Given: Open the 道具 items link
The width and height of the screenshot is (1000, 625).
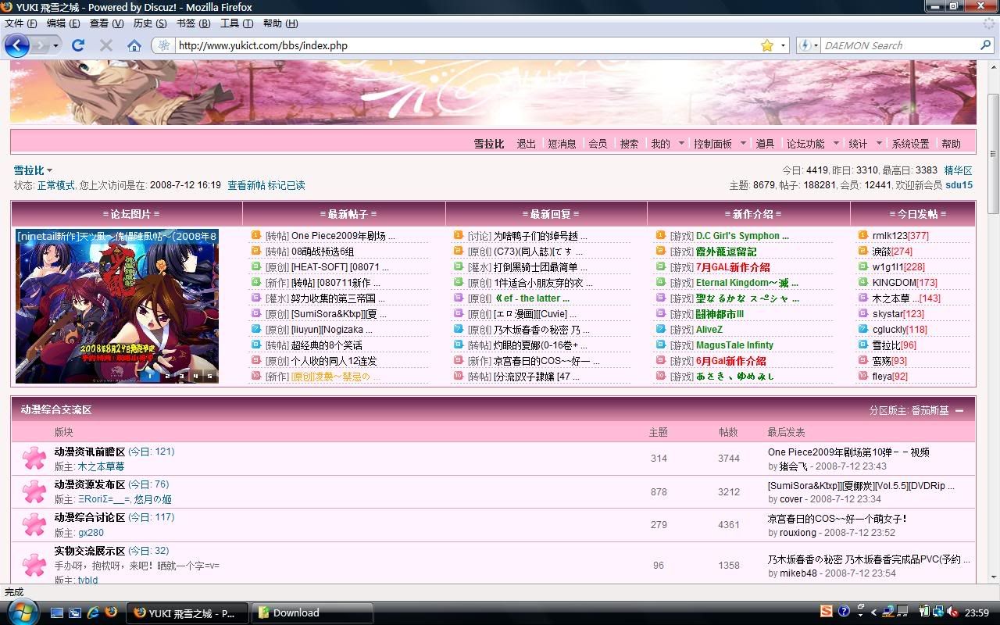Looking at the screenshot, I should point(765,144).
